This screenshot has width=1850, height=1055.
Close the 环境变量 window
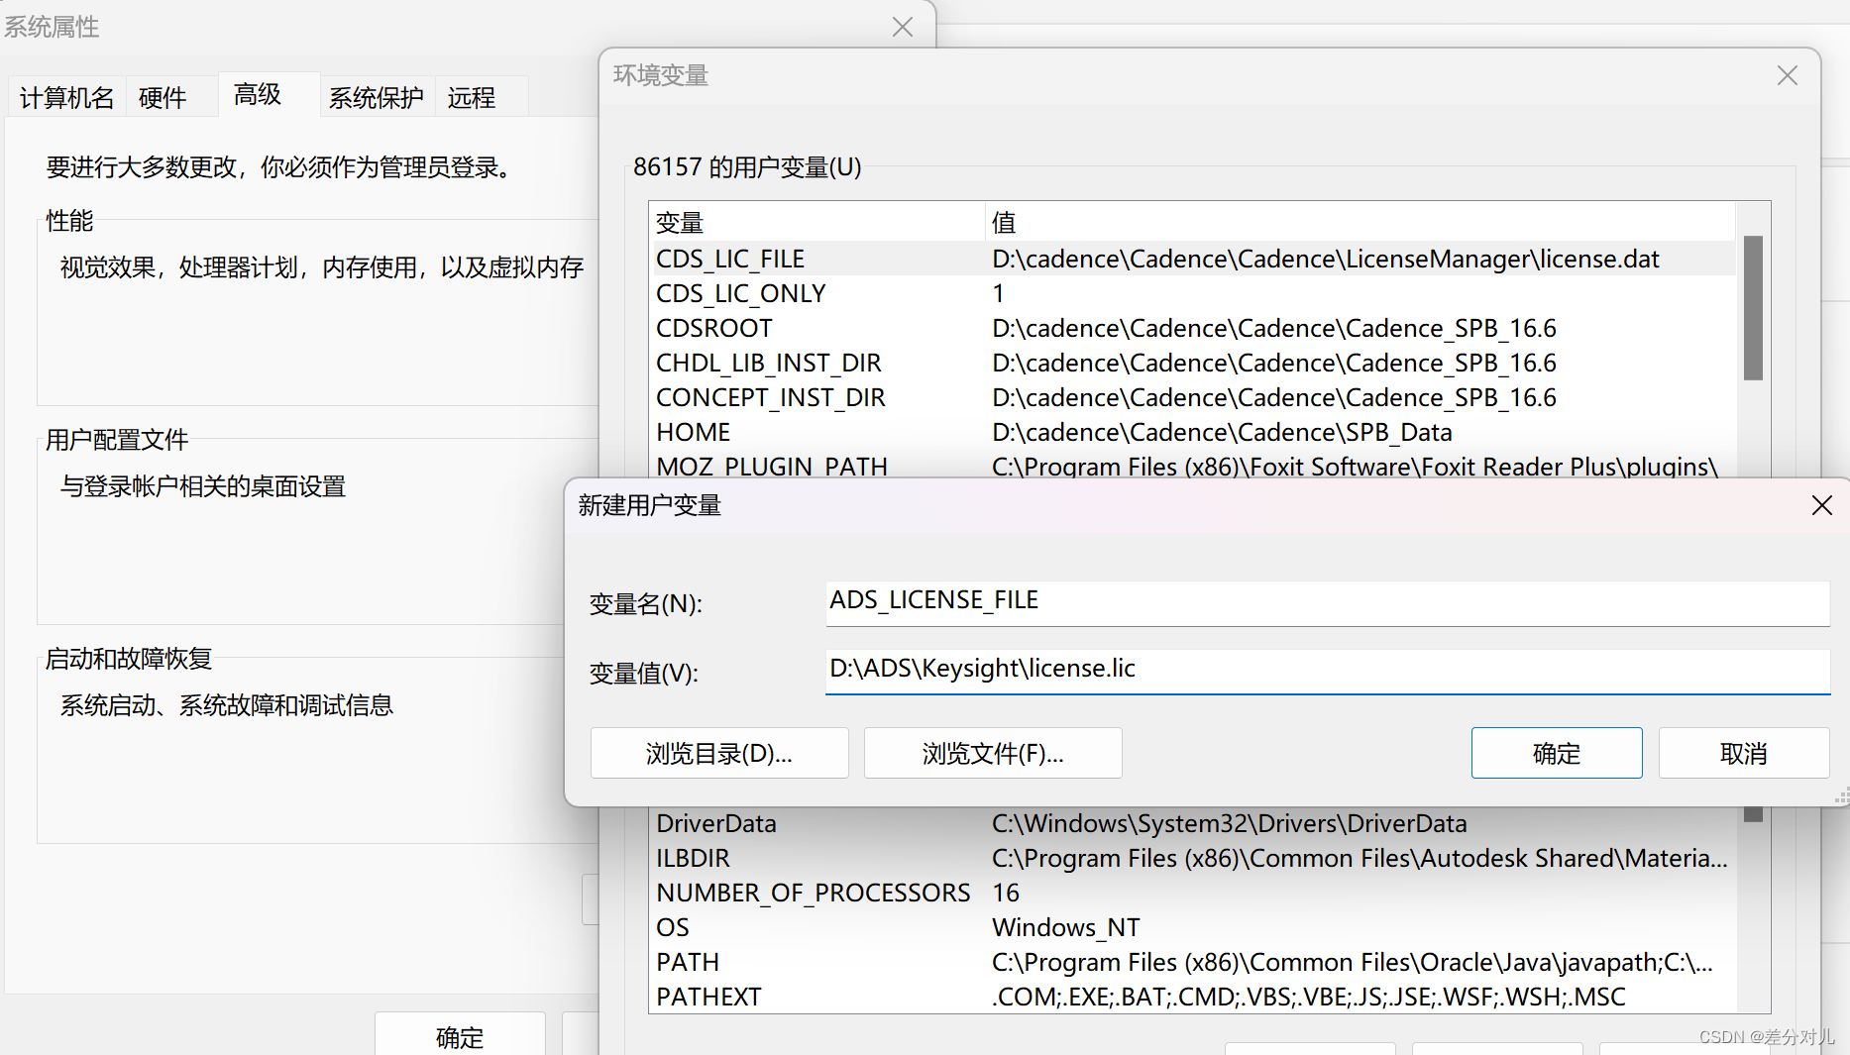1788,75
